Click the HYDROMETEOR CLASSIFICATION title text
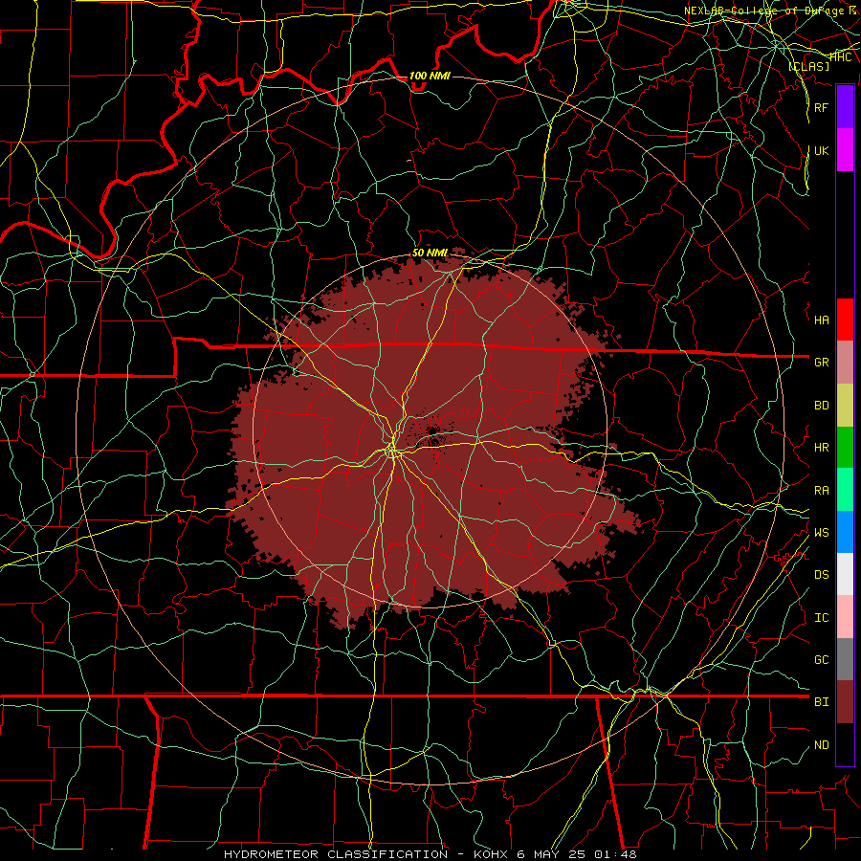861x861 pixels. (x=336, y=854)
